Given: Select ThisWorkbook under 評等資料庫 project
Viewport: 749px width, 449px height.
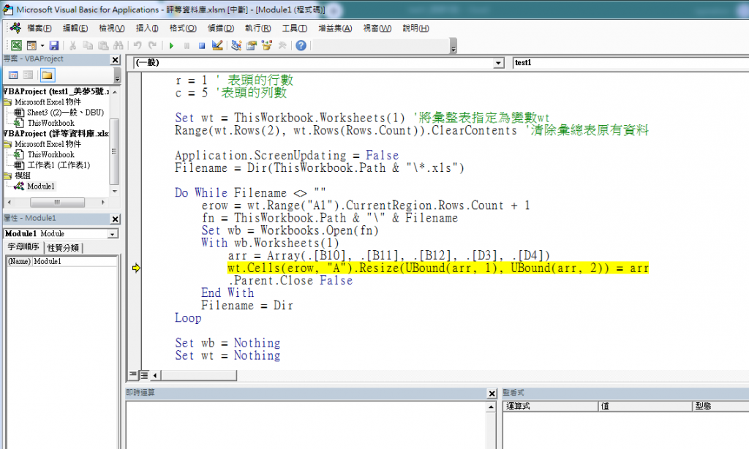Looking at the screenshot, I should pos(50,154).
